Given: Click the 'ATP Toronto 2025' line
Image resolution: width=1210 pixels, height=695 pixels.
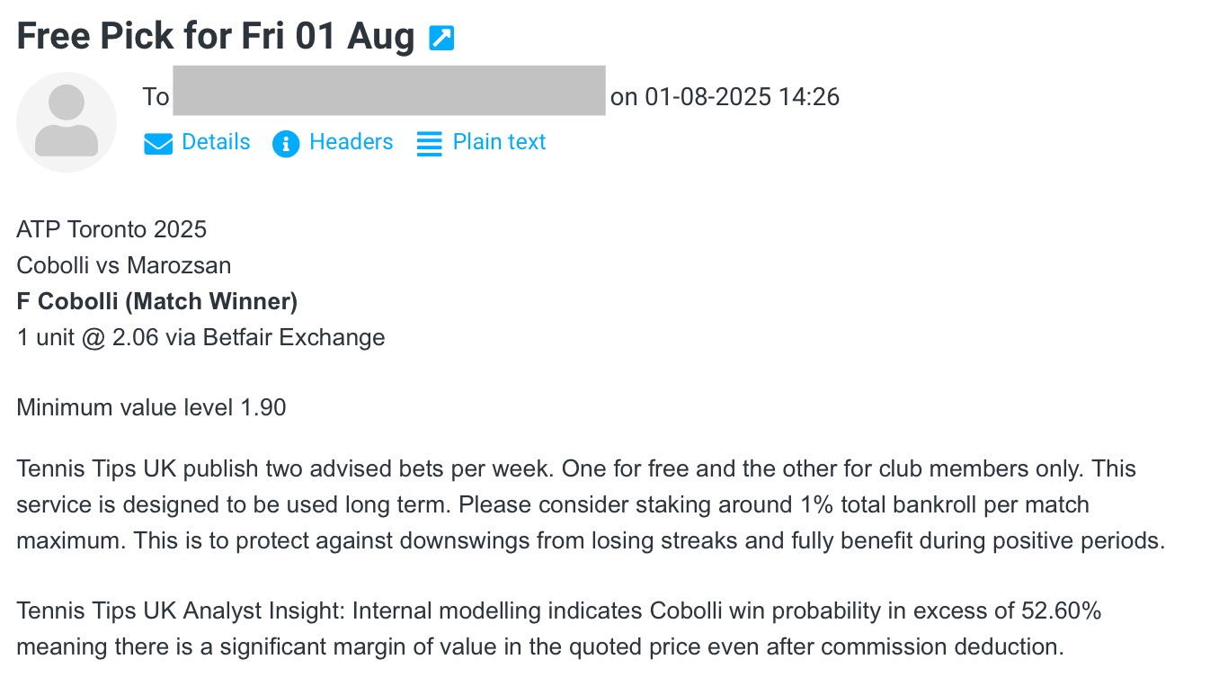Looking at the screenshot, I should point(111,229).
